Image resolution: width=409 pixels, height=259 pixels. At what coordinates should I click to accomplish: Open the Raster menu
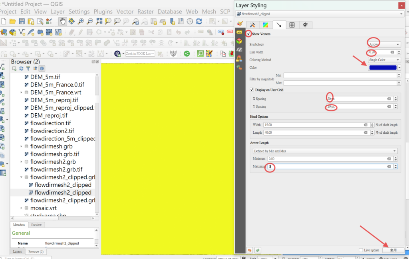145,12
